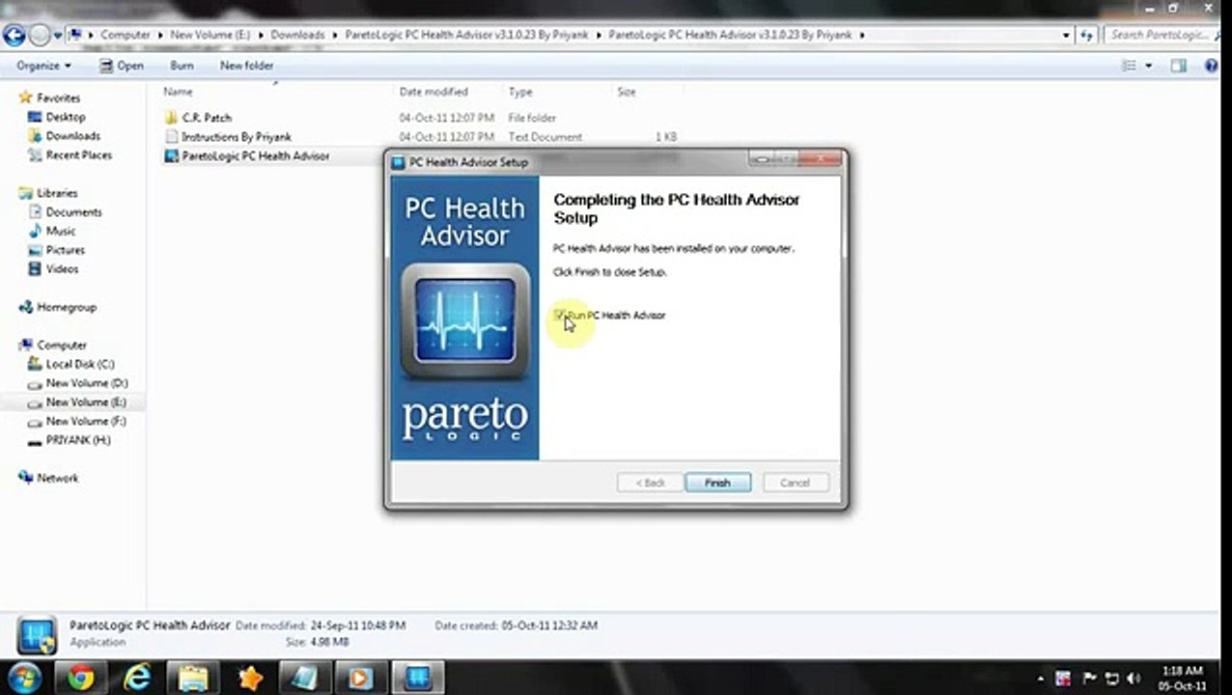Change view with the view icon
Image resolution: width=1232 pixels, height=695 pixels.
tap(1129, 66)
